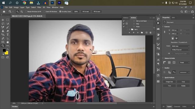Switch to the History tab
The image size is (195, 109).
(x=126, y=18)
